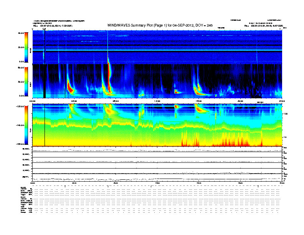Click the RAD2 intensity color bar

pos(26,47)
